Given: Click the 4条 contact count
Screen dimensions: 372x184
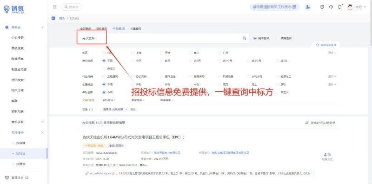Looking at the screenshot, I should click(327, 155).
